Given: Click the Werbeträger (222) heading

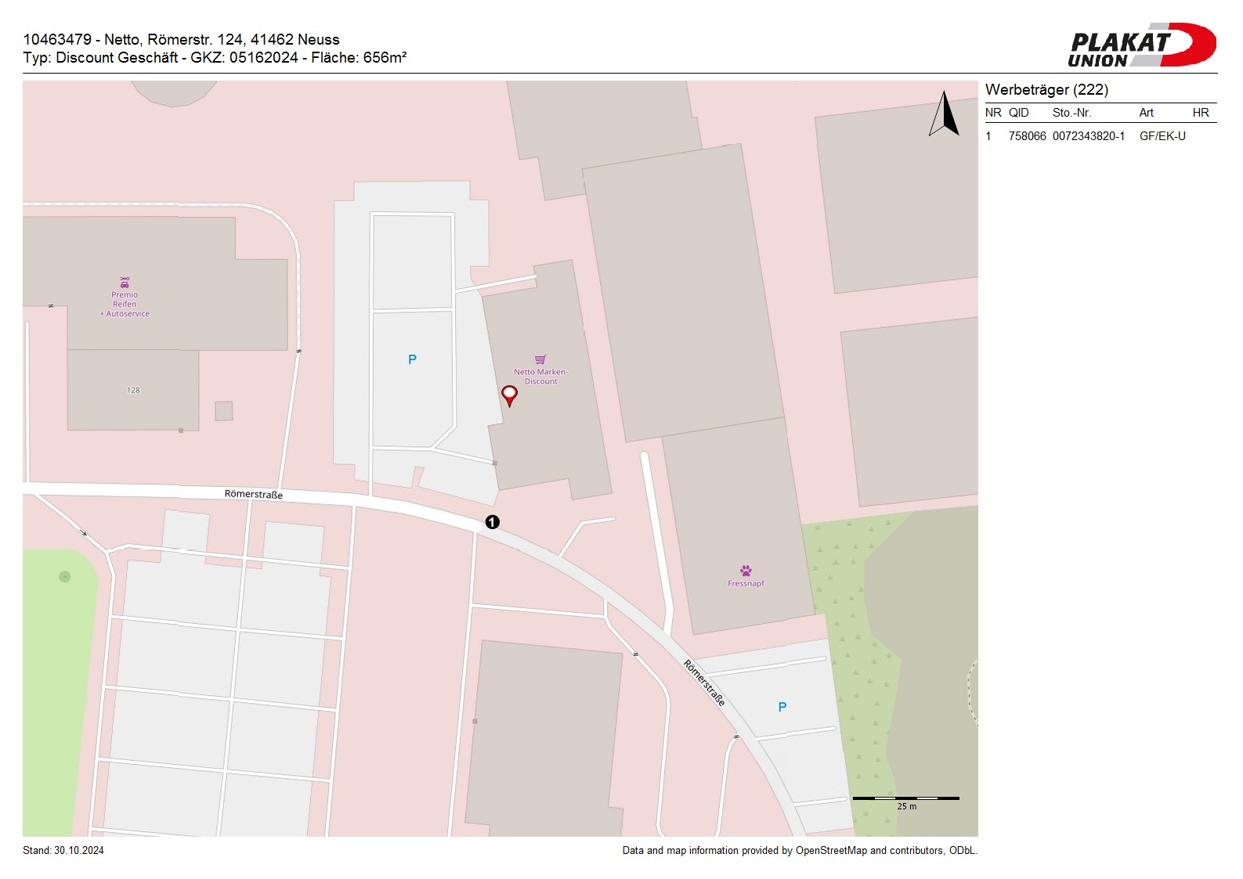Looking at the screenshot, I should pyautogui.click(x=1046, y=90).
